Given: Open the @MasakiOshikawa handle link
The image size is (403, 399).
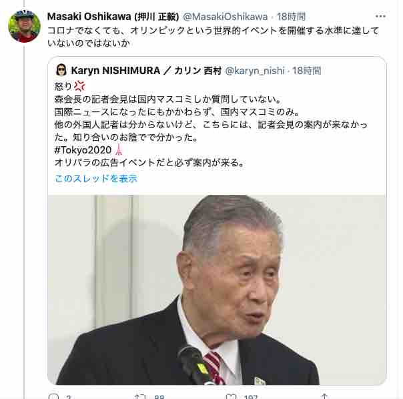Looking at the screenshot, I should pos(225,17).
